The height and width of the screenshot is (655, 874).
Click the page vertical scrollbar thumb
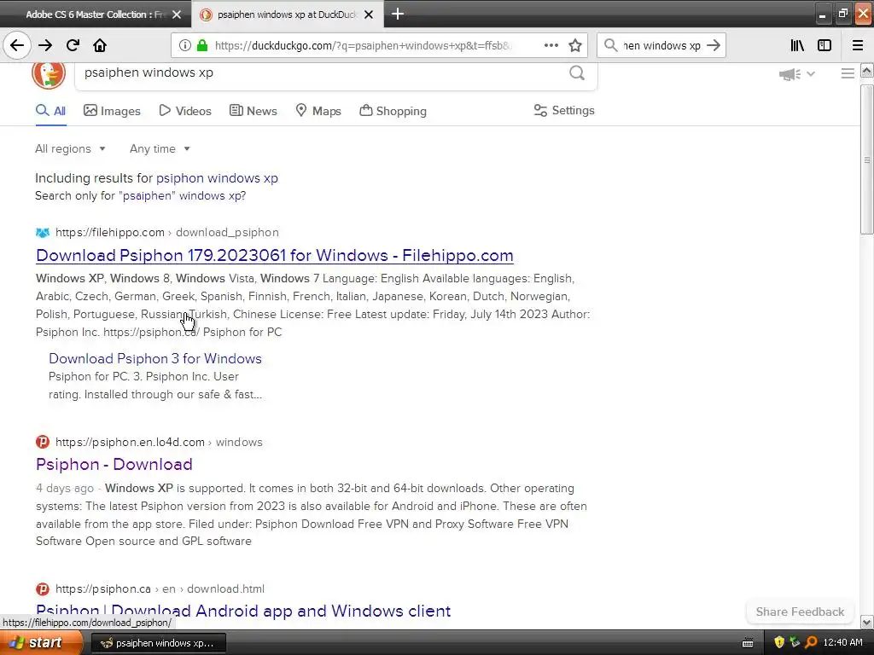click(866, 159)
